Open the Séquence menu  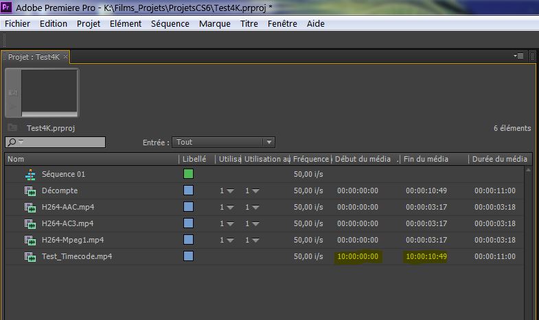tap(170, 24)
